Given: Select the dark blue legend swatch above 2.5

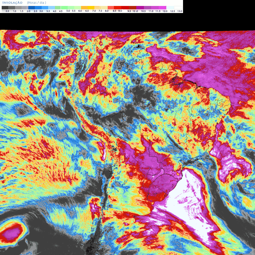Looking at the screenshot, I should pos(31,8).
